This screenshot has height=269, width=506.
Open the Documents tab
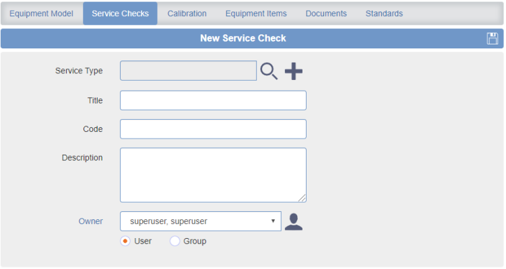[x=326, y=13]
